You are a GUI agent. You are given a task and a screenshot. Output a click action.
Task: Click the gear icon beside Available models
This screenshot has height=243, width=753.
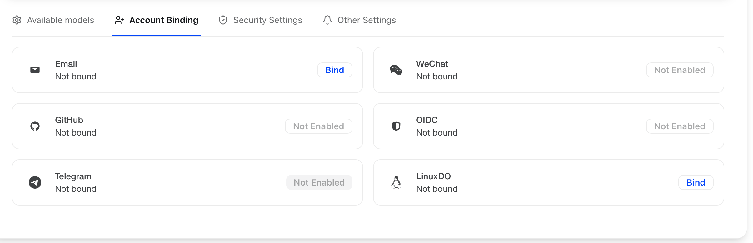click(x=17, y=20)
